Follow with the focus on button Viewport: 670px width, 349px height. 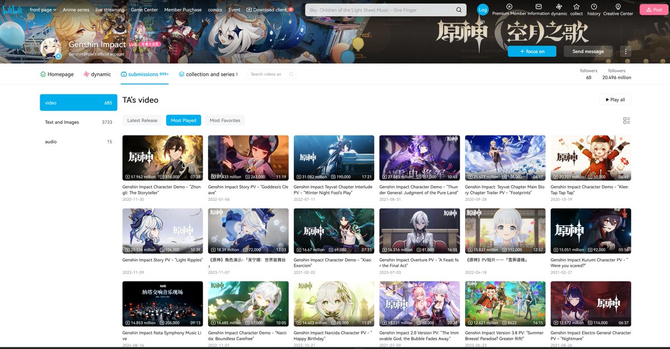[533, 51]
